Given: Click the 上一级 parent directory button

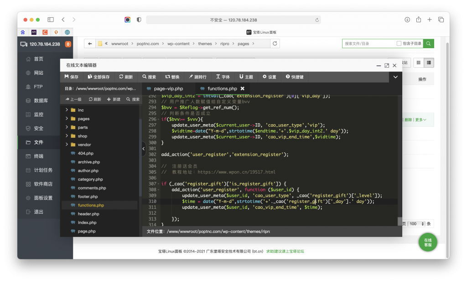Looking at the screenshot, I should (x=73, y=99).
